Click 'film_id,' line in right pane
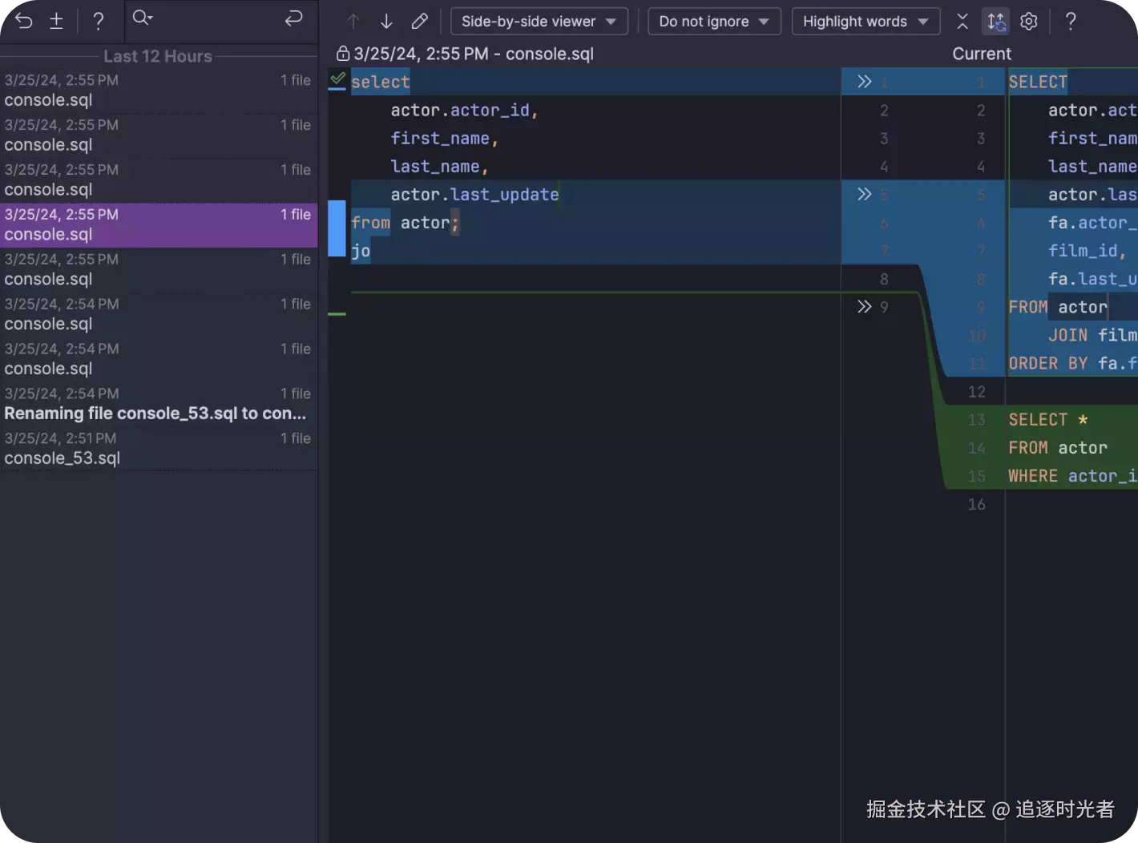 1088,251
